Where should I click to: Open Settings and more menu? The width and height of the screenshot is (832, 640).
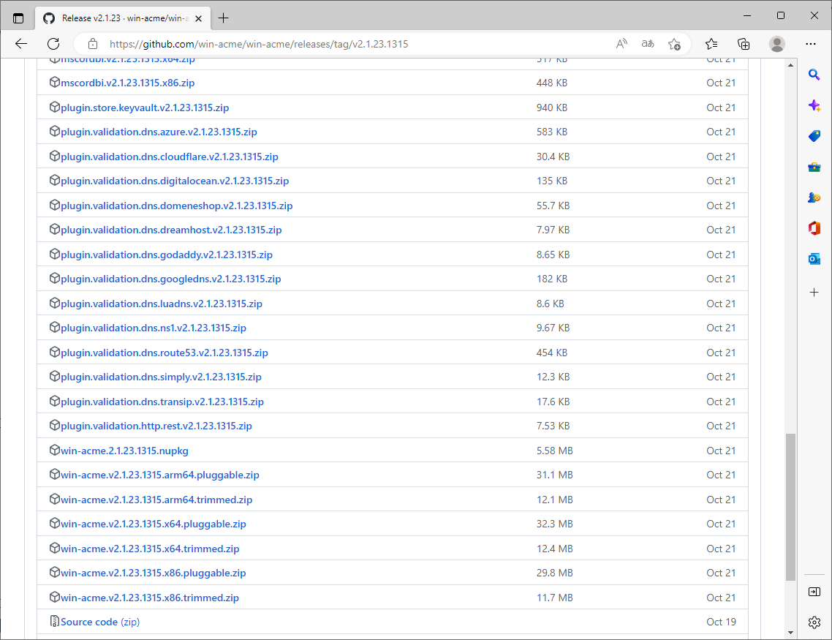[811, 44]
